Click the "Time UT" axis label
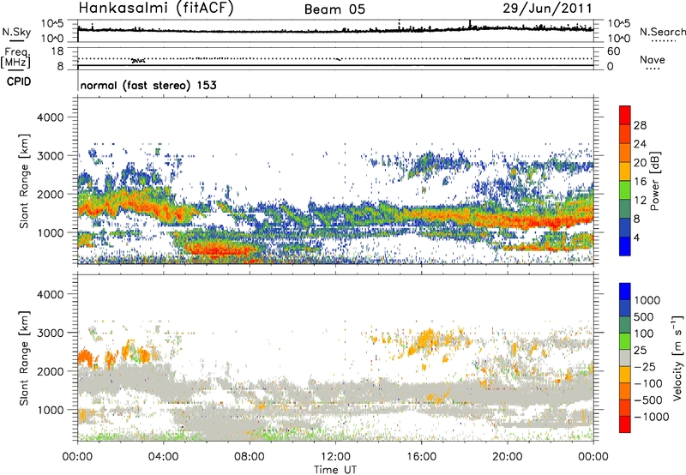The height and width of the screenshot is (475, 686). (x=335, y=470)
